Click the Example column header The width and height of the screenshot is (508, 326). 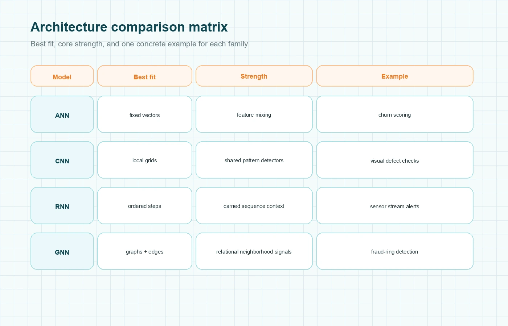click(395, 76)
